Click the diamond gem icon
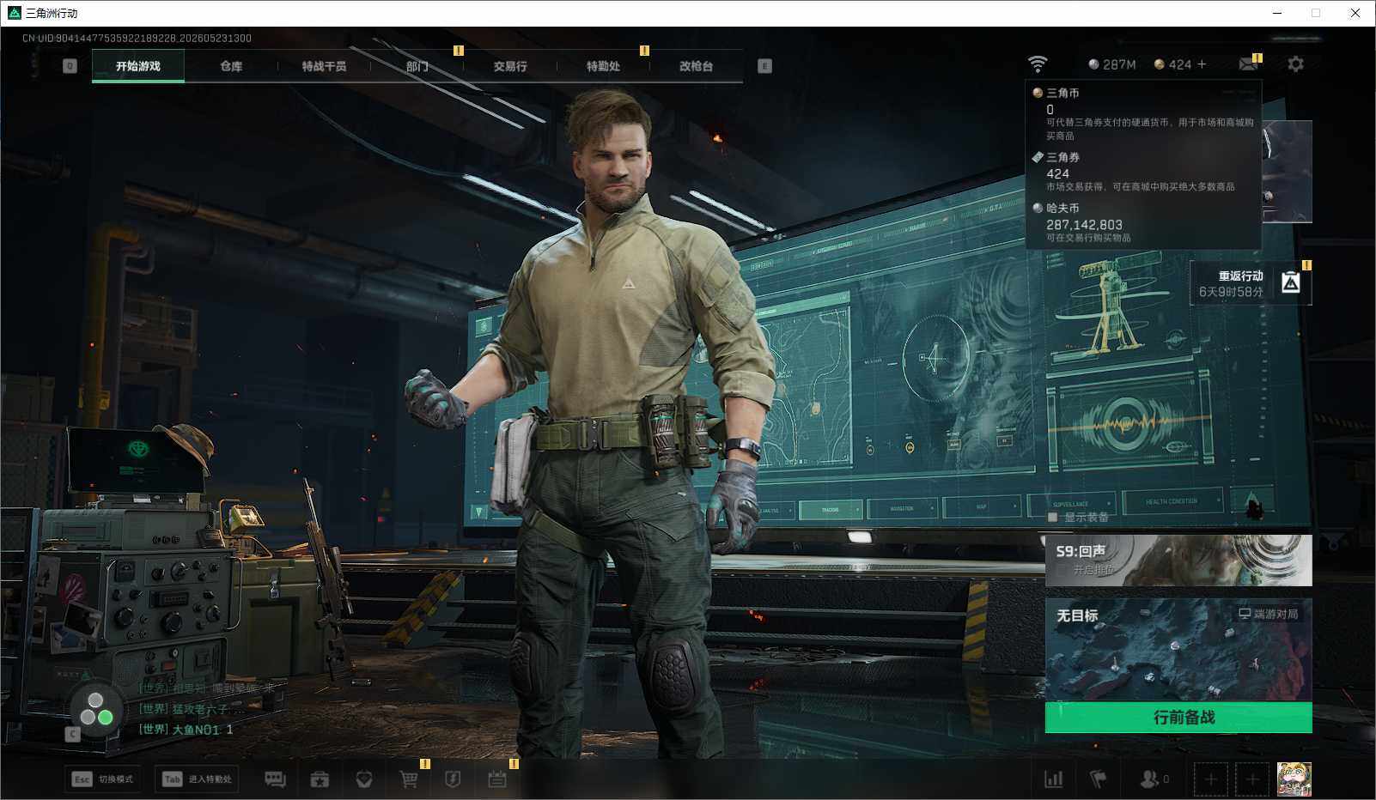This screenshot has height=800, width=1376. point(364,779)
